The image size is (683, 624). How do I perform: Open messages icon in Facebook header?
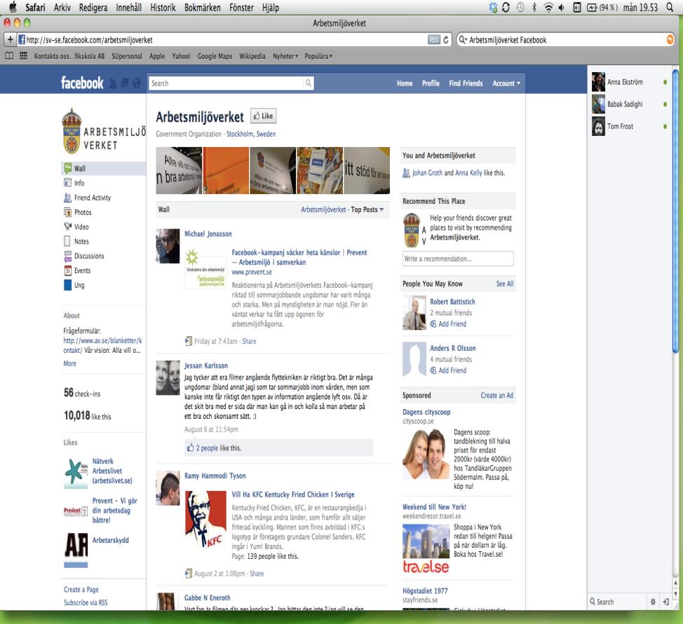125,83
